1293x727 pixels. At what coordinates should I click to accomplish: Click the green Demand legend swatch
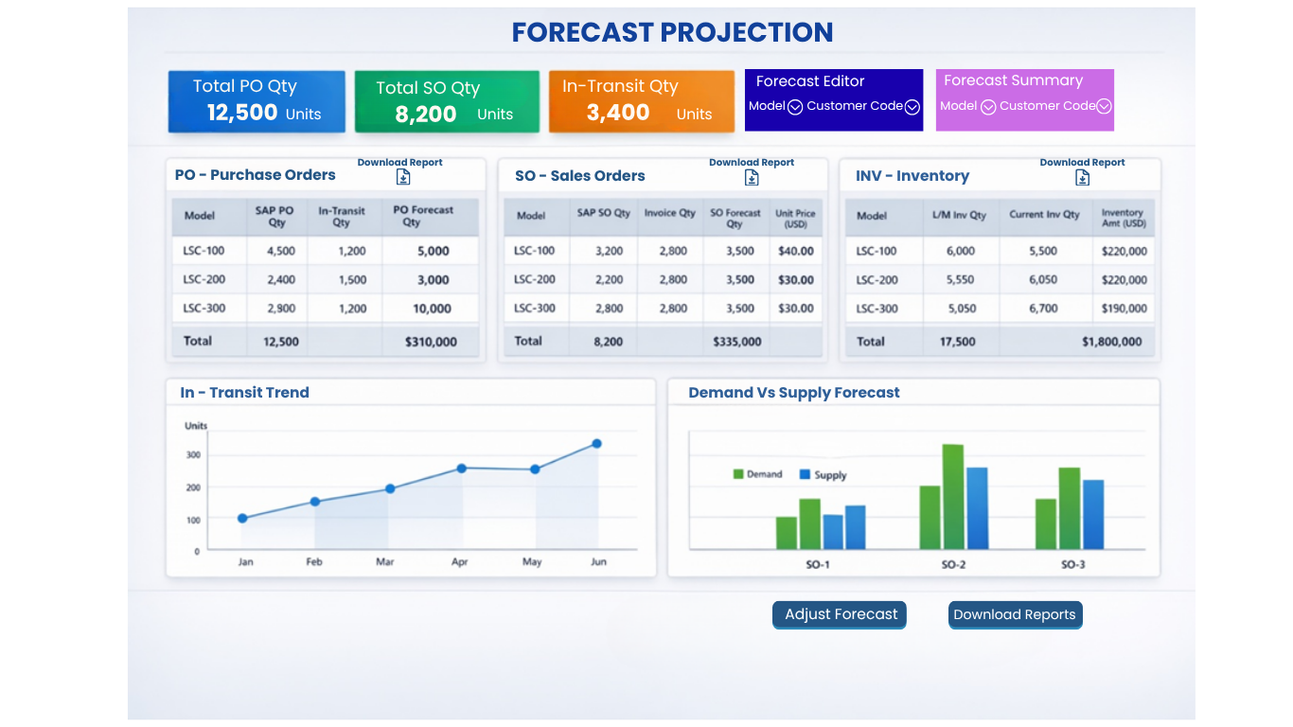click(x=738, y=474)
